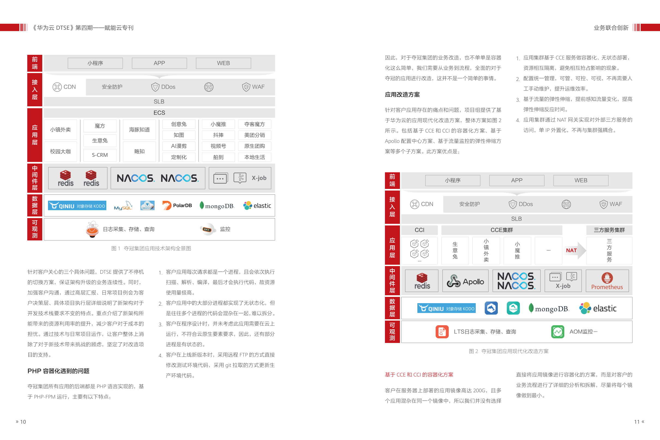660x440 pixels.
Task: Click the redis logo in Figure 2
Action: tap(422, 281)
